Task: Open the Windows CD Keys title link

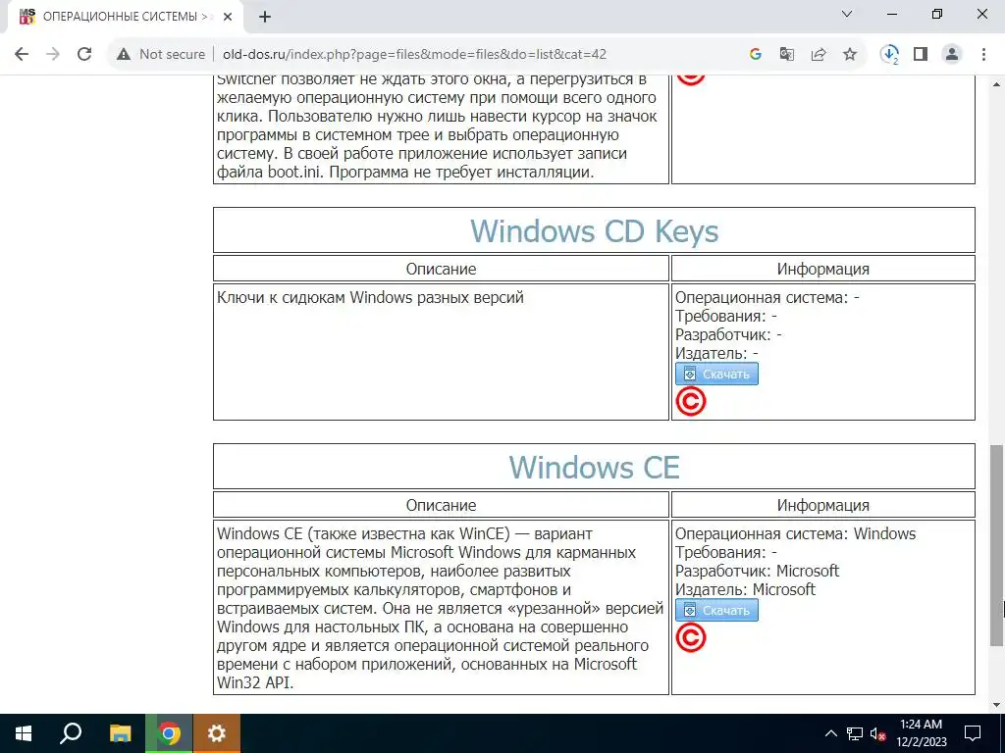Action: [x=594, y=231]
